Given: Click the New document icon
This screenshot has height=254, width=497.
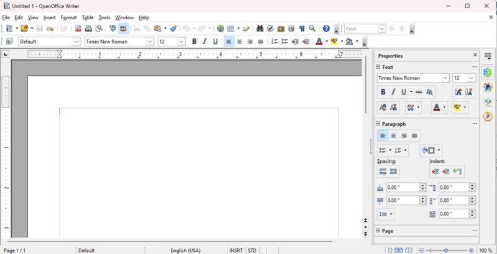Looking at the screenshot, I should tap(9, 28).
